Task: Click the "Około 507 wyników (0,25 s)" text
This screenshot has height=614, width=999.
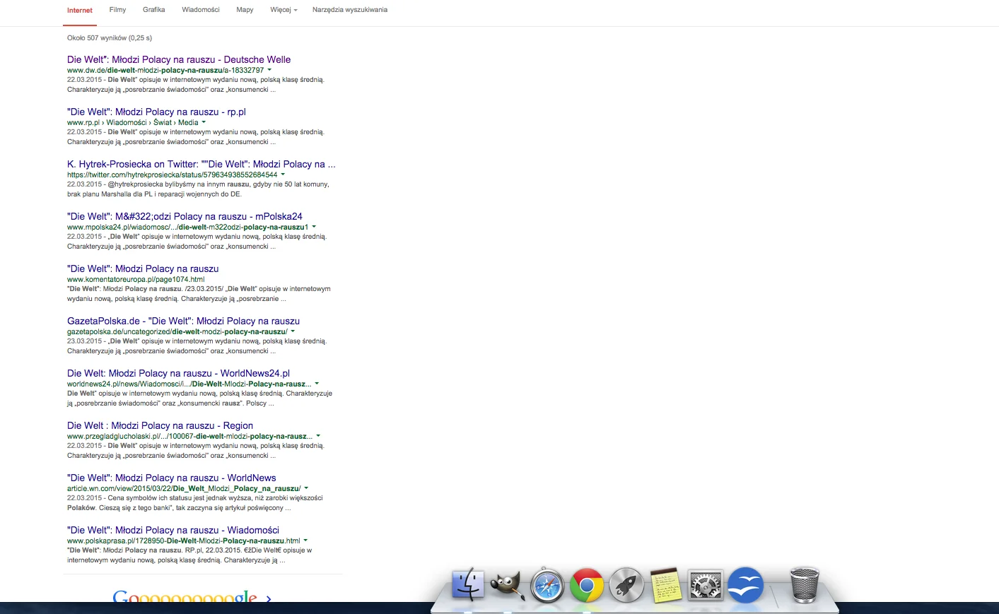Action: [110, 38]
